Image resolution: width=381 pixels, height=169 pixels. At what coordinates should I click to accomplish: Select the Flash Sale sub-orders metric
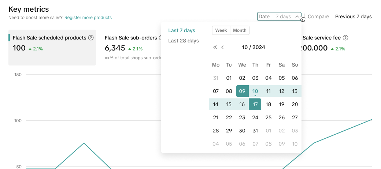(x=131, y=38)
